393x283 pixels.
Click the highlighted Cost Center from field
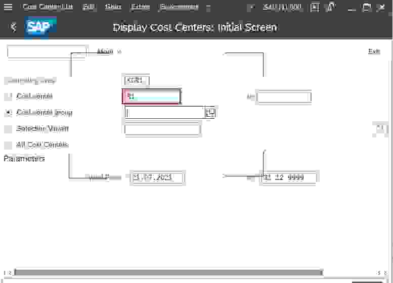tap(151, 97)
